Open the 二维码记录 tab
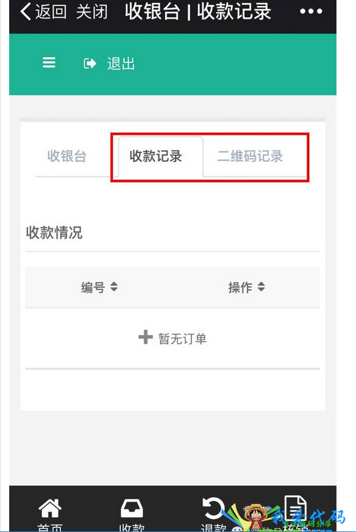 [250, 156]
